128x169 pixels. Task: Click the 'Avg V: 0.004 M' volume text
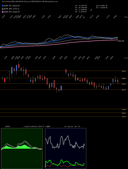point(101,5)
